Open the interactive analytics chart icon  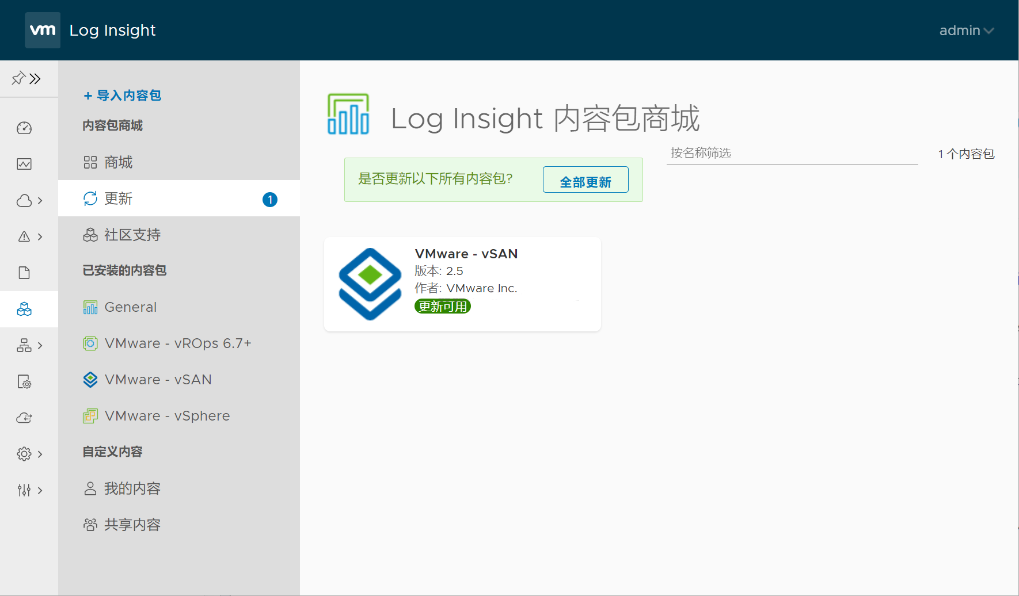(24, 164)
